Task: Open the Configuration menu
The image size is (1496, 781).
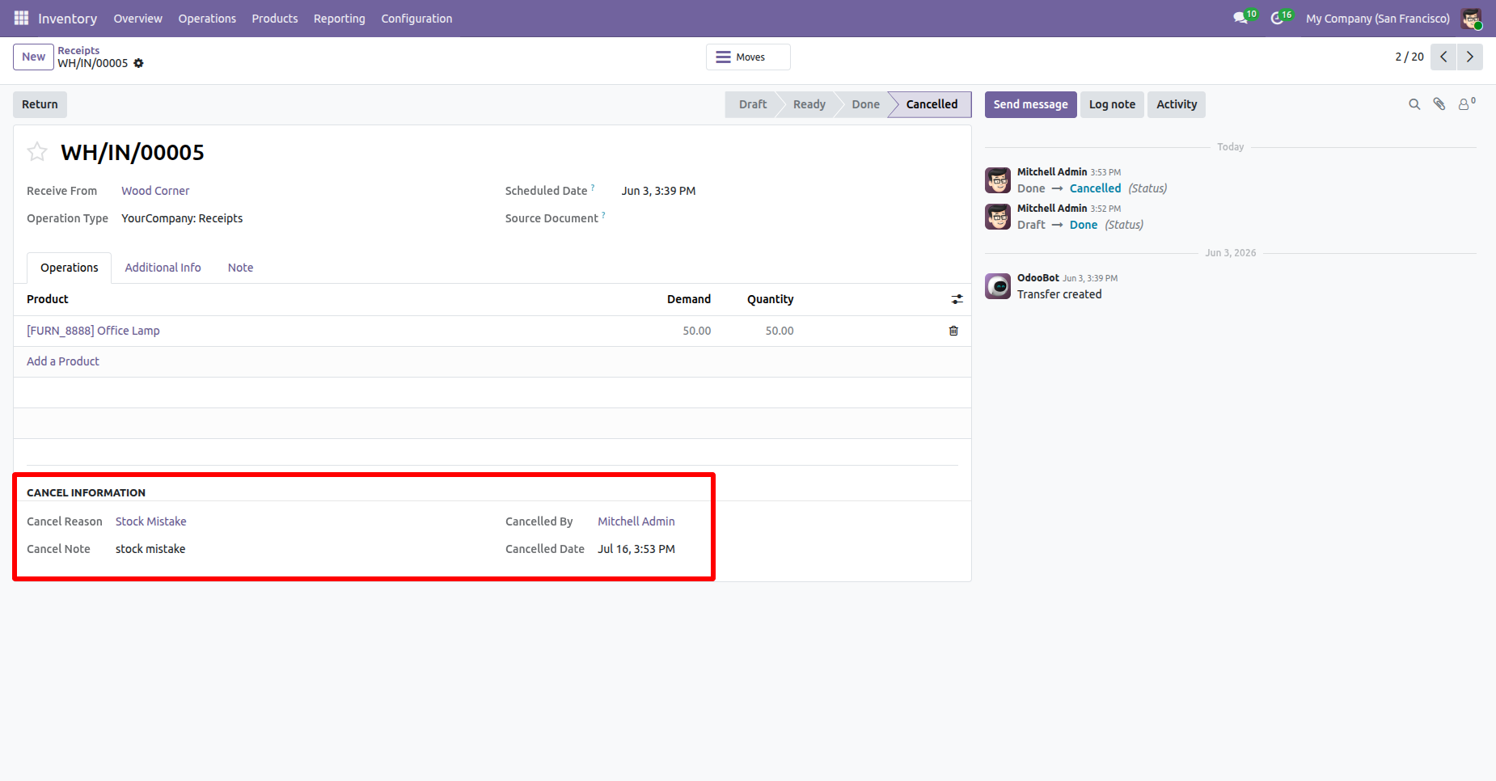Action: (416, 19)
